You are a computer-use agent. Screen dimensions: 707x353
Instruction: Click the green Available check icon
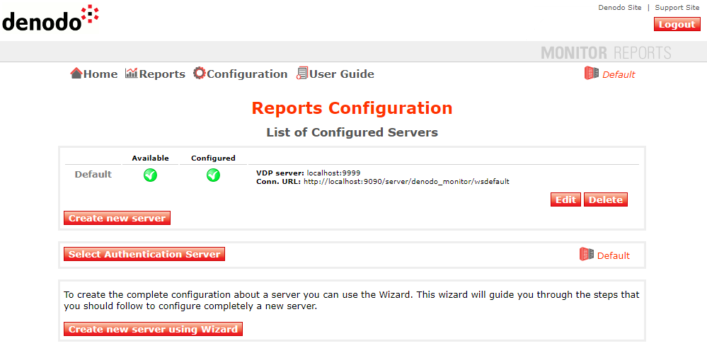(150, 175)
